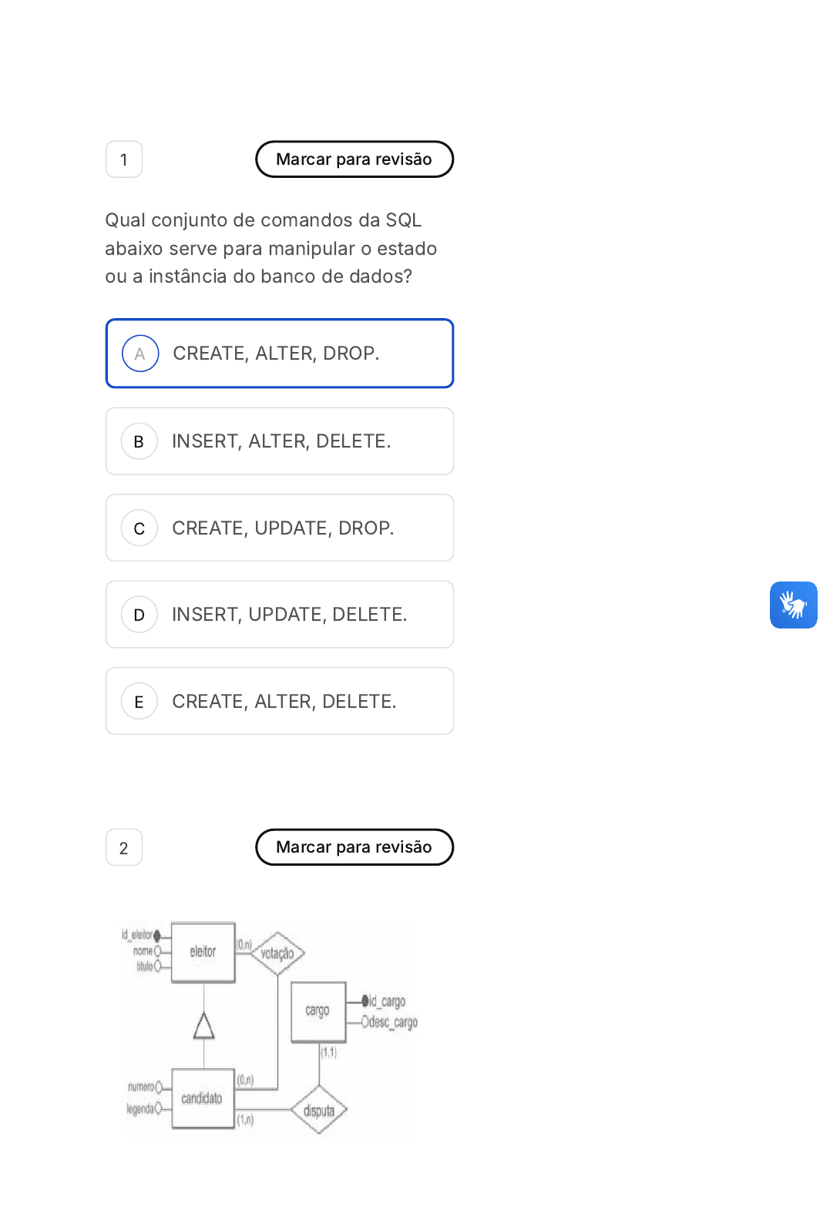Open the sign language accessibility widget

tap(793, 605)
